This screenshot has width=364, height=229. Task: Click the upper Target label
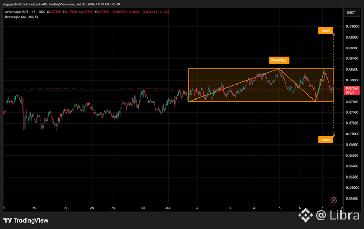pyautogui.click(x=325, y=30)
